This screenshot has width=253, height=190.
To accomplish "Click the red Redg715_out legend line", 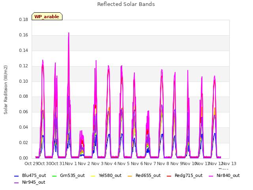I will tap(169, 176).
